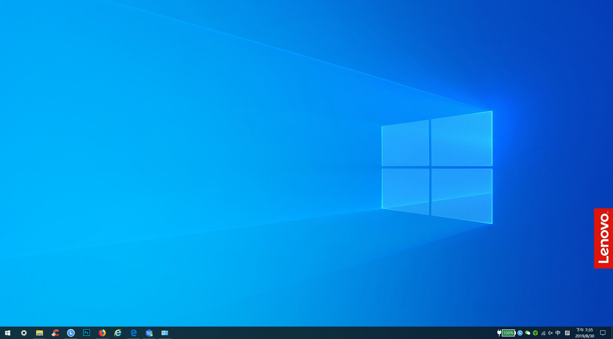Open Settings gear in taskbar
This screenshot has width=613, height=339.
tap(24, 333)
